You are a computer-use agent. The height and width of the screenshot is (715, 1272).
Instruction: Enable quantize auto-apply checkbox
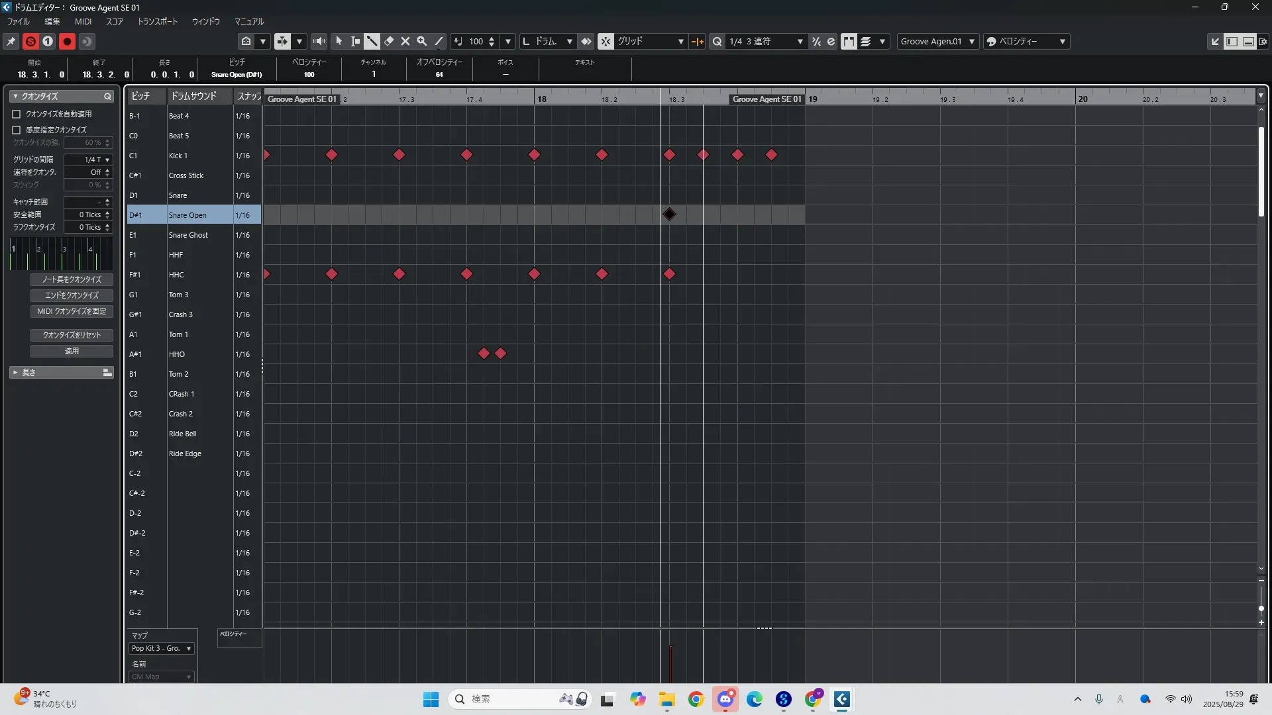pyautogui.click(x=17, y=114)
